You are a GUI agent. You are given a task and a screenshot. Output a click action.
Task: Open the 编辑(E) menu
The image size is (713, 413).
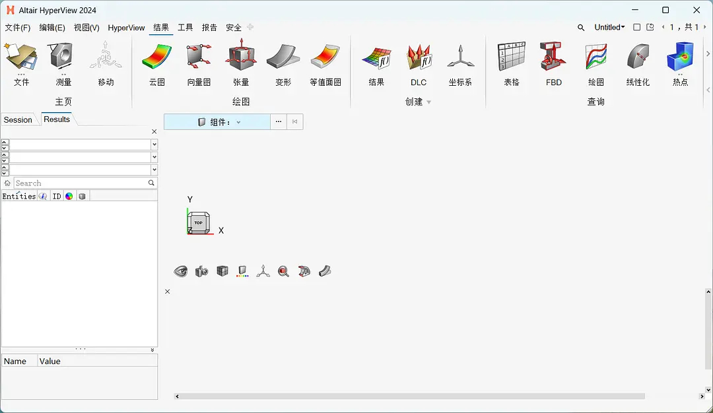click(x=52, y=28)
